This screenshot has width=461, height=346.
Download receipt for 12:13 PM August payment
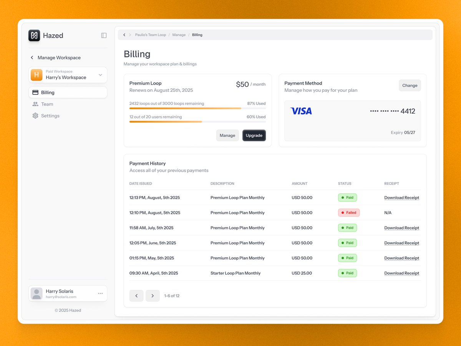pos(402,198)
